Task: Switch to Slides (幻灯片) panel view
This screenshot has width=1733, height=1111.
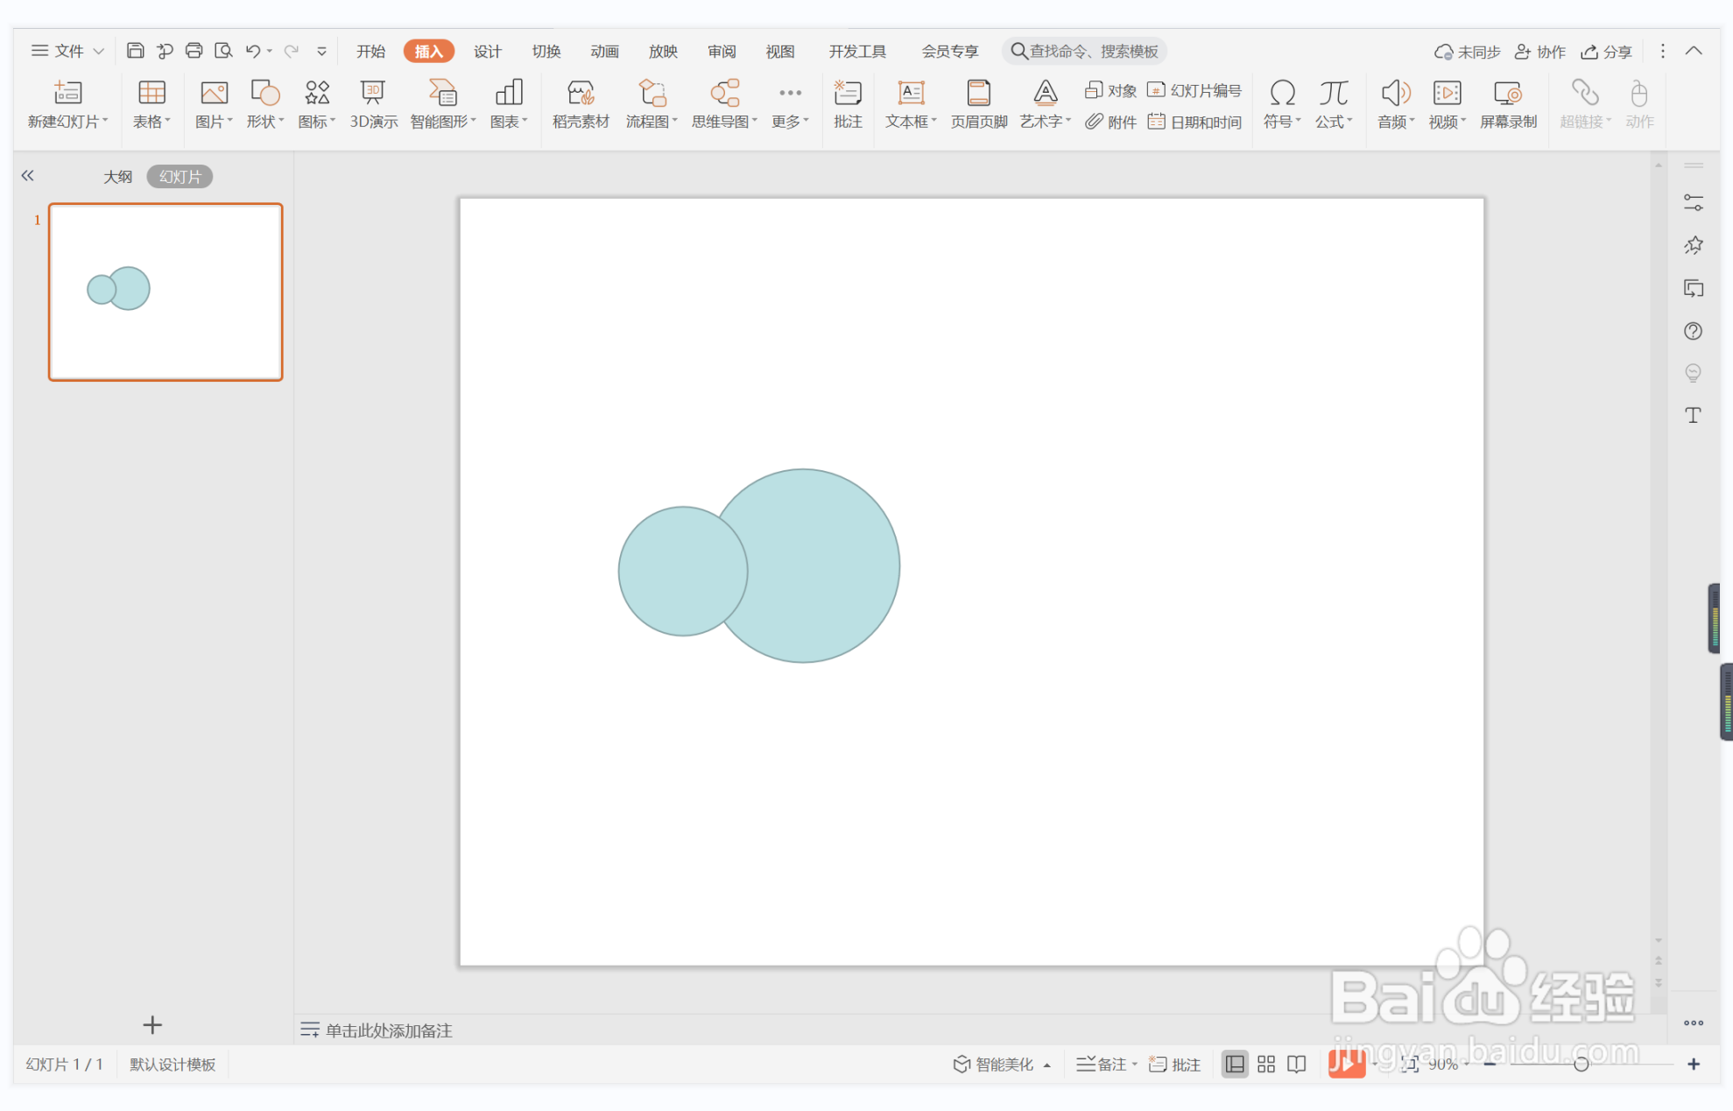Action: coord(180,177)
